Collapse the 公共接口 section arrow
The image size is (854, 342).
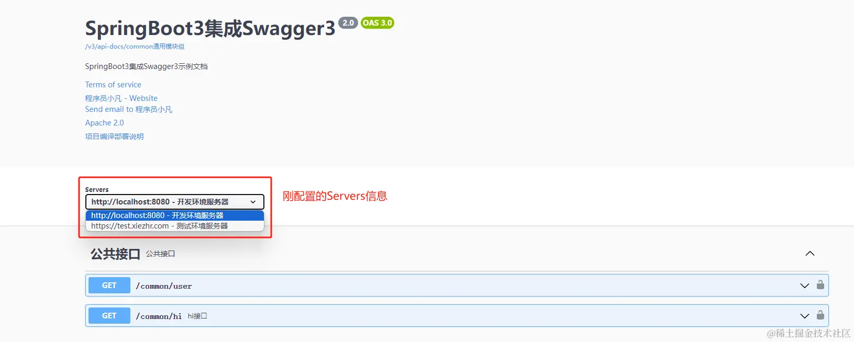coord(810,254)
